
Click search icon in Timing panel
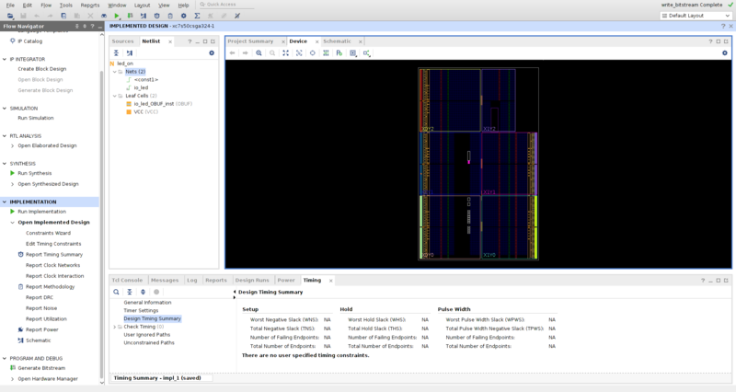[116, 292]
